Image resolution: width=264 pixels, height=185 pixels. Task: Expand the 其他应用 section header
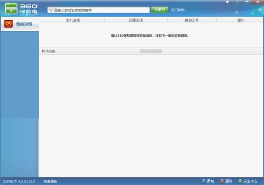pyautogui.click(x=48, y=51)
